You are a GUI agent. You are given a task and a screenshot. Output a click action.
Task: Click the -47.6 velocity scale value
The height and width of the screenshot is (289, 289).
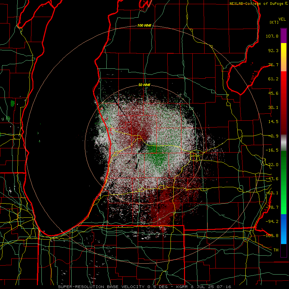coord(272,179)
